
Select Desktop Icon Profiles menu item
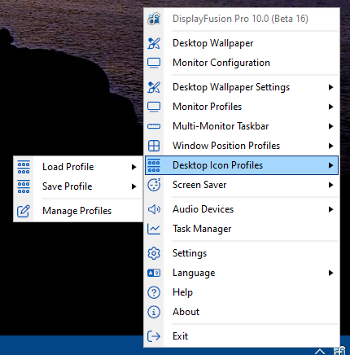[x=242, y=165]
